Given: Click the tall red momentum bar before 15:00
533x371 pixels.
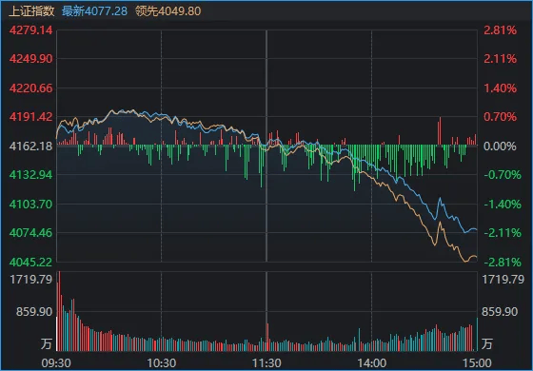Looking at the screenshot, I should (x=440, y=131).
